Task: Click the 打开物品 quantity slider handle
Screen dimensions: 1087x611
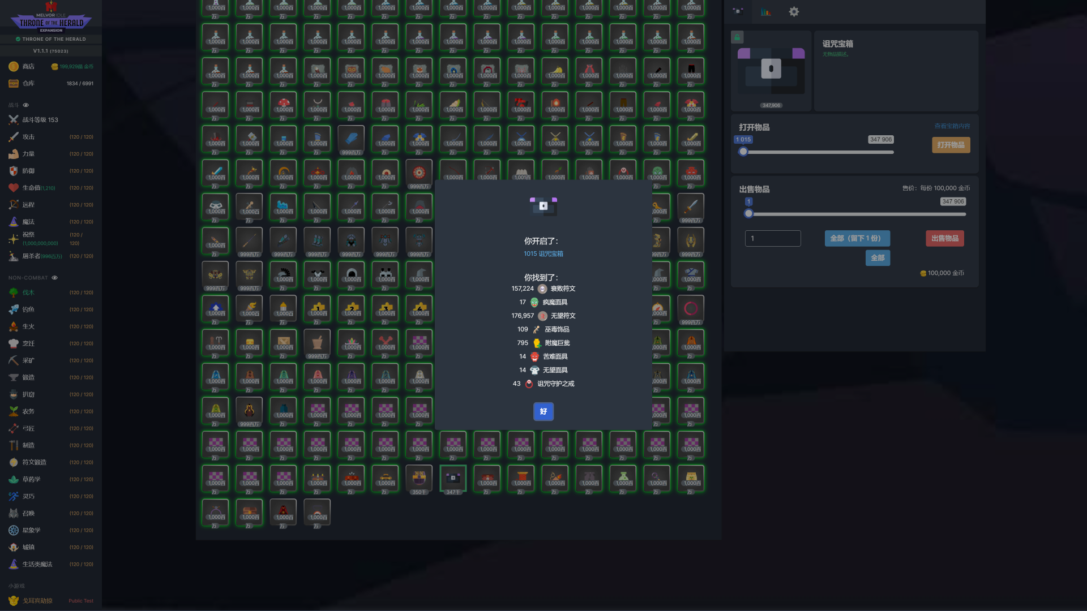Action: coord(743,152)
